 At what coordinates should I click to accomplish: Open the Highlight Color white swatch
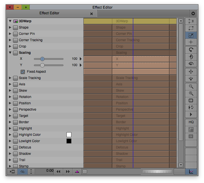click(69, 135)
